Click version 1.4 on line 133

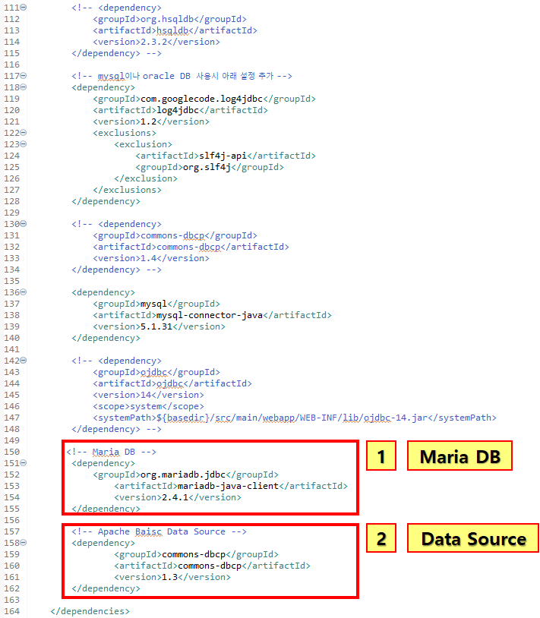tap(149, 258)
